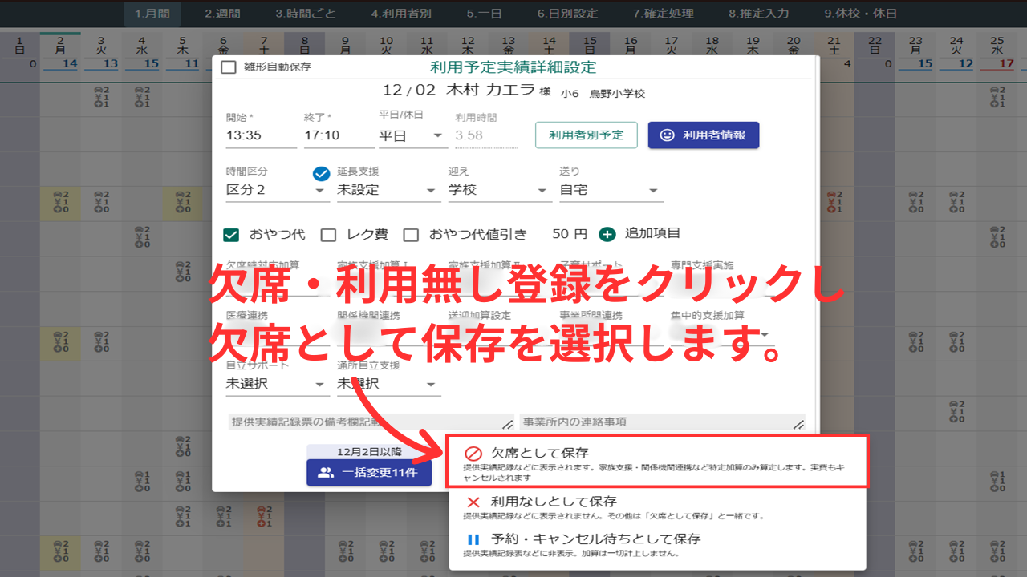Click red-marked entry in the 21 土 column

(834, 201)
